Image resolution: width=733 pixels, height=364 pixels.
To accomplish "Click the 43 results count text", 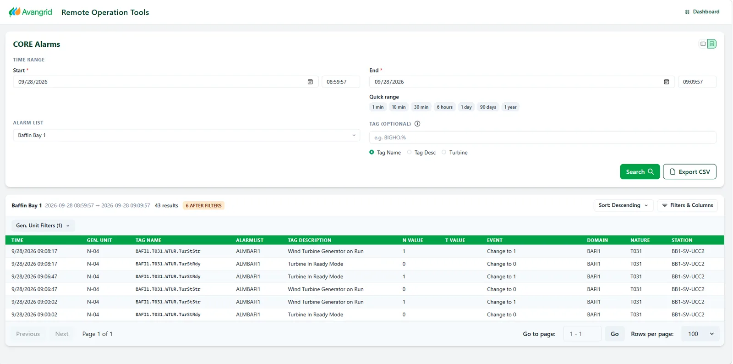I will (166, 206).
